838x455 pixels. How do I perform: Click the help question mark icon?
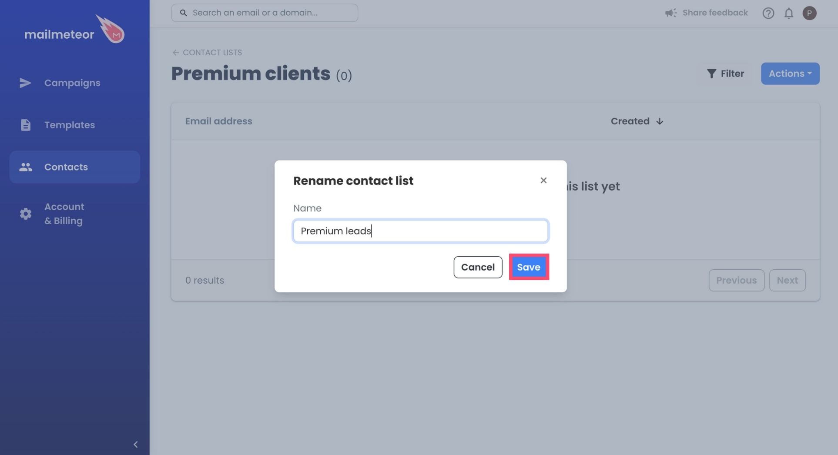coord(768,13)
